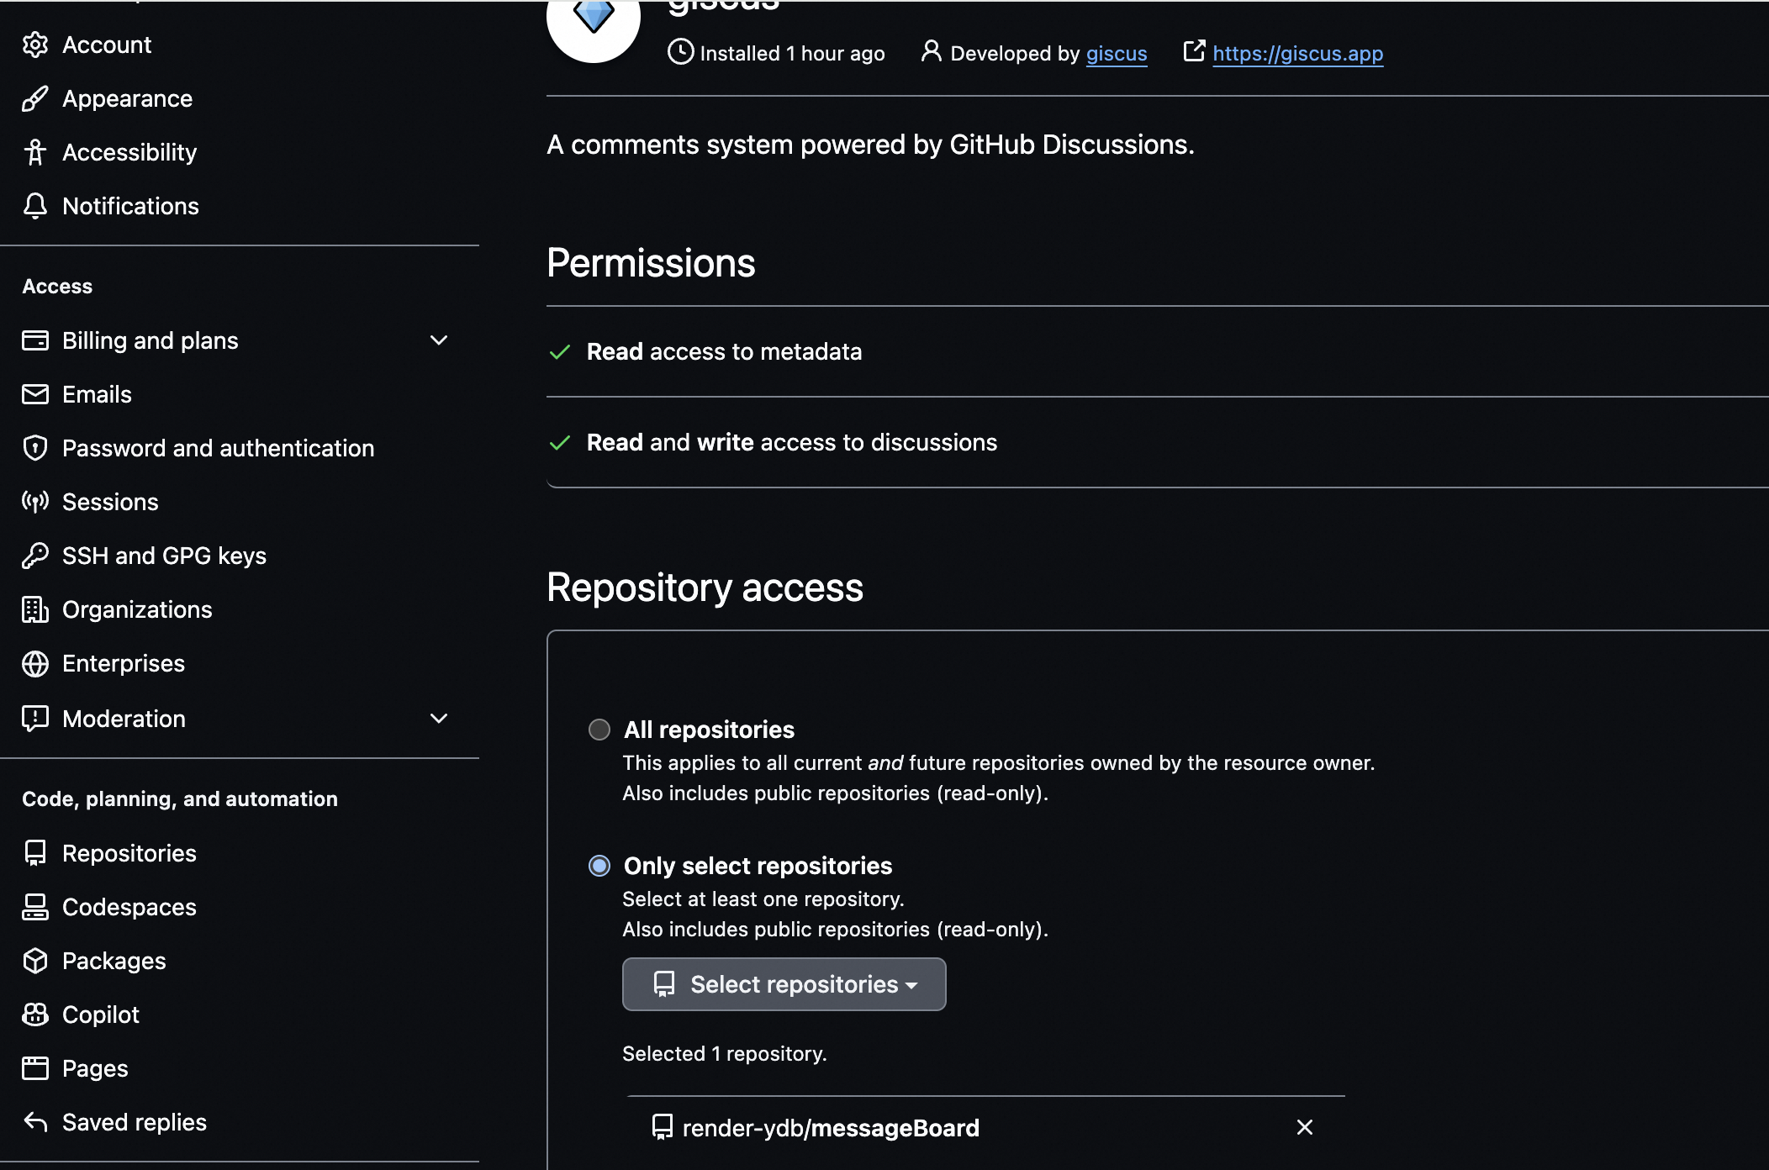Open Password and authentication settings
This screenshot has width=1769, height=1170.
[x=218, y=448]
